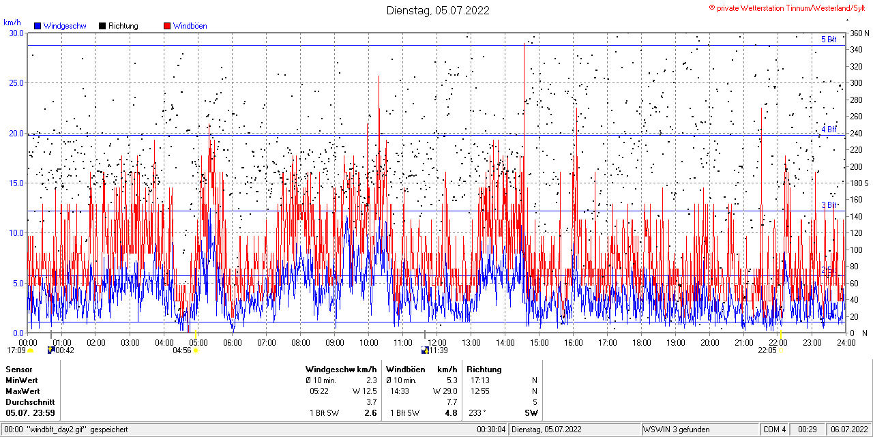Click the moon icon next to 00:42

pos(50,350)
